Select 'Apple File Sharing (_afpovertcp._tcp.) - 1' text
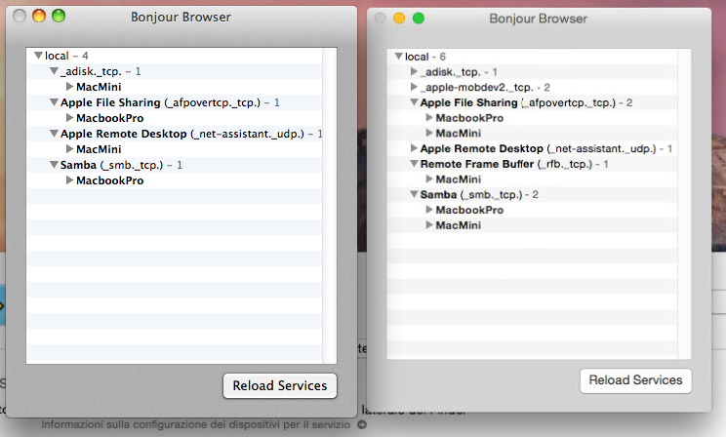The image size is (726, 437). [170, 102]
